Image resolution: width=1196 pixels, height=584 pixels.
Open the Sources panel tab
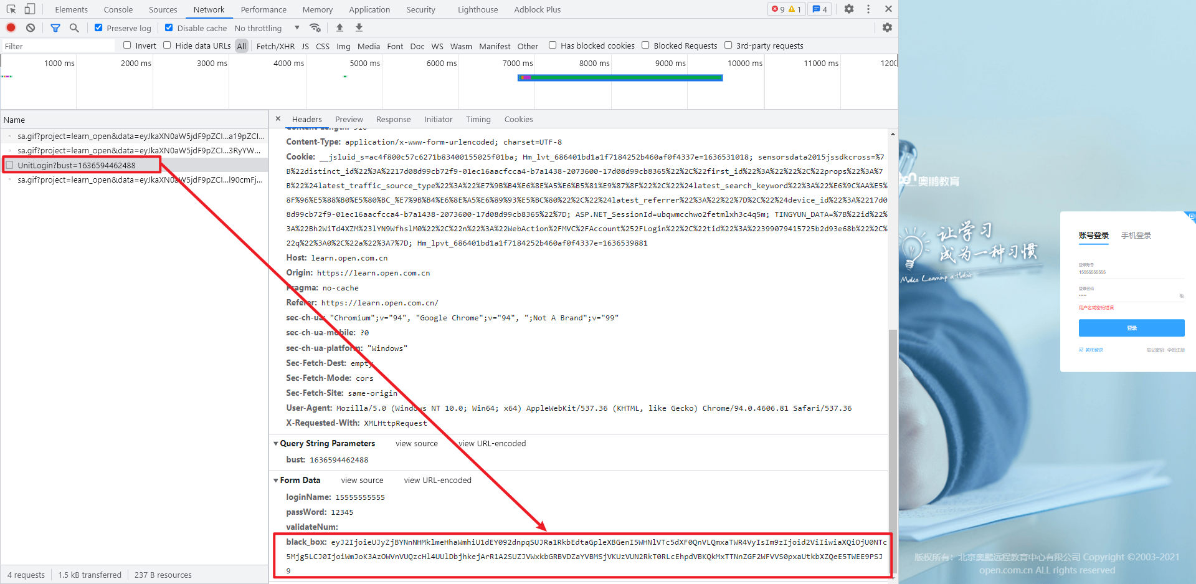(163, 9)
